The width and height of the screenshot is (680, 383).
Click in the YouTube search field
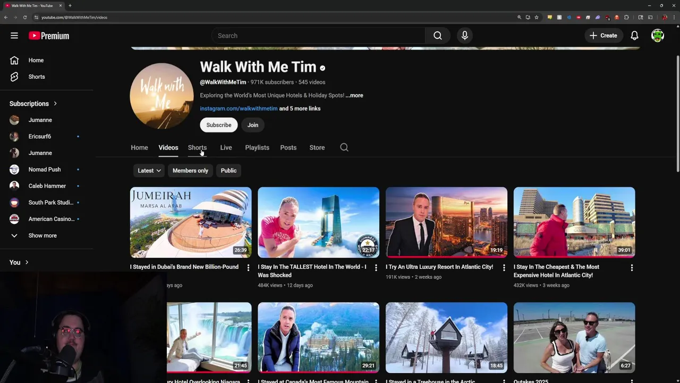(319, 36)
